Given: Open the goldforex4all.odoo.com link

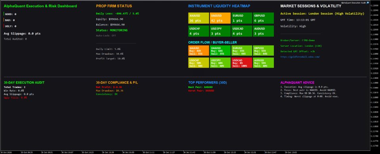Looking at the screenshot, I should (300, 57).
